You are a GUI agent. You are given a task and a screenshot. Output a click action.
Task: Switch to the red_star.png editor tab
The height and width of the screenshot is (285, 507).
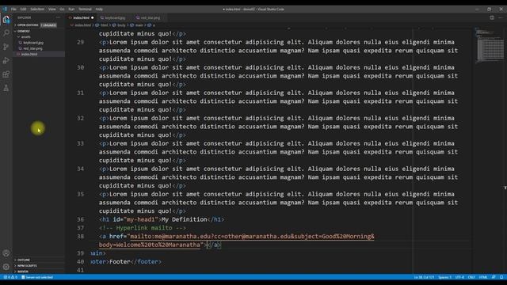(150, 17)
